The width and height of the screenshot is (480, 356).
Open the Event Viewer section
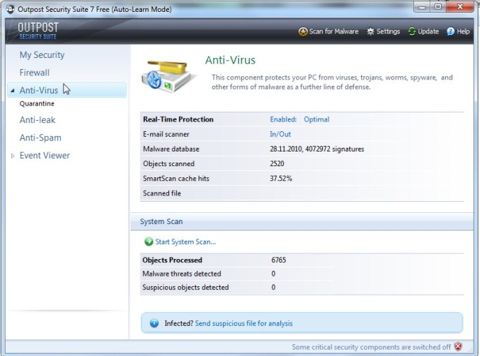click(x=45, y=156)
